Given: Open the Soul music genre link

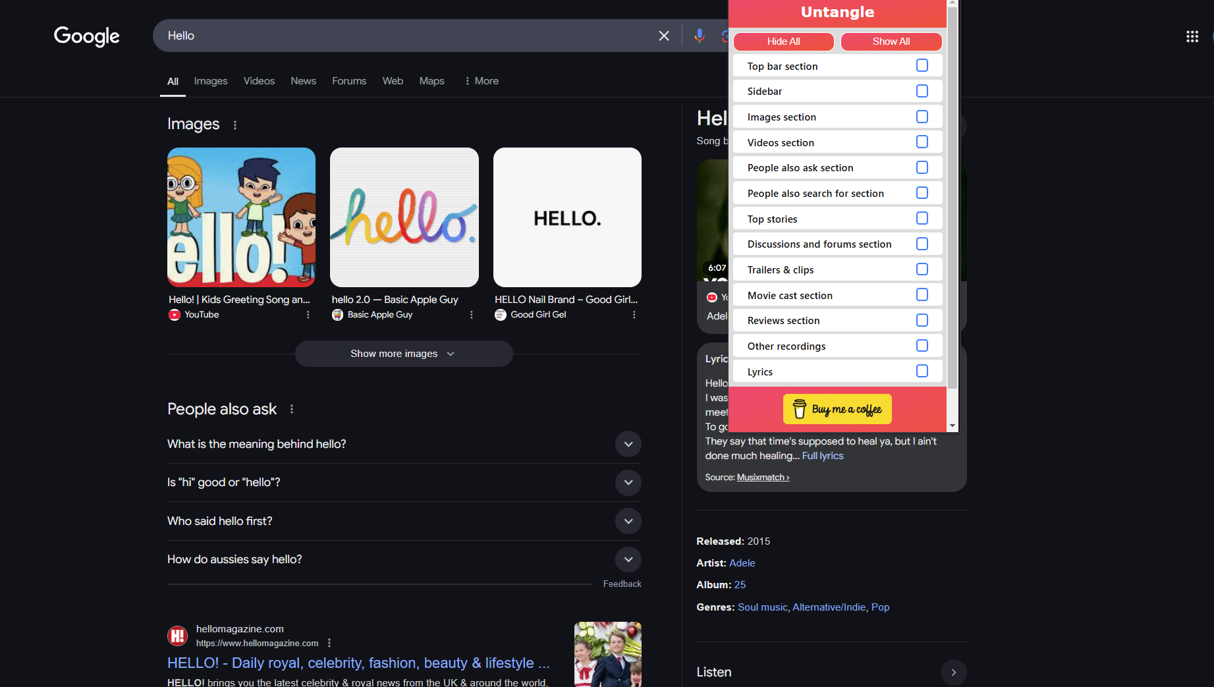Looking at the screenshot, I should pyautogui.click(x=763, y=607).
